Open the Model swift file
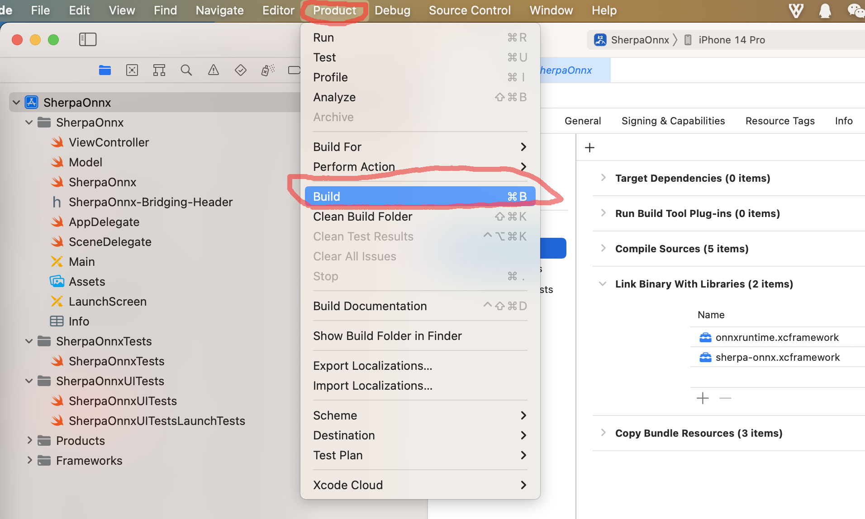The height and width of the screenshot is (519, 865). (85, 162)
